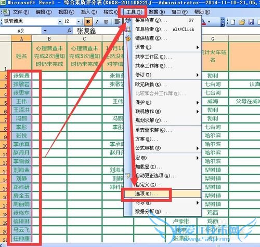Click the fx insert function icon
The width and height of the screenshot is (260, 247).
pyautogui.click(x=70, y=31)
